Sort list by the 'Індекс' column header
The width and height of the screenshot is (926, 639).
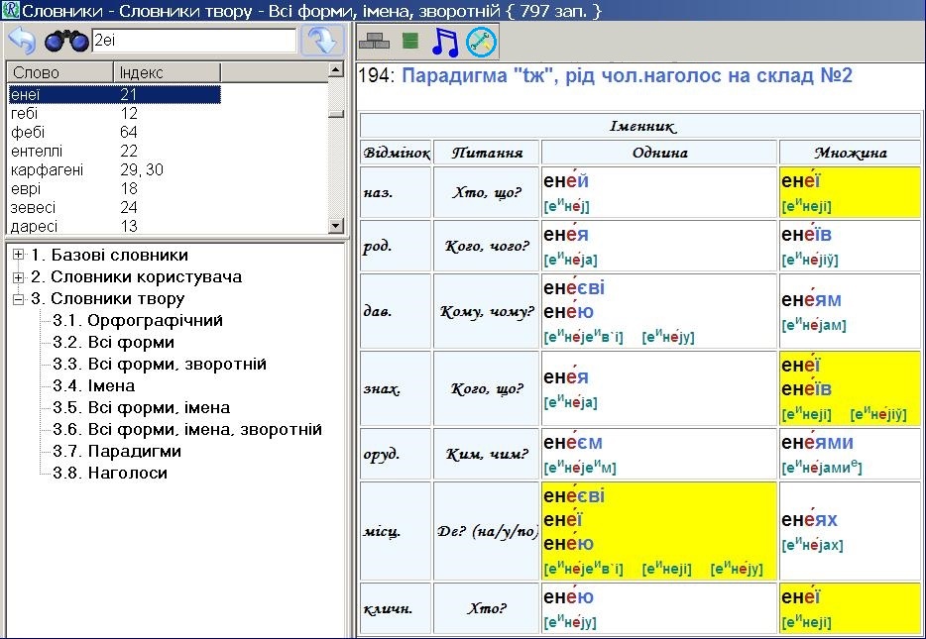point(167,72)
